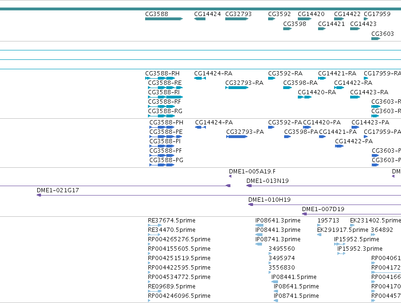Screen dimensions: 401x303
Task: Click EST RE37674.5prime
Action: click(172, 221)
